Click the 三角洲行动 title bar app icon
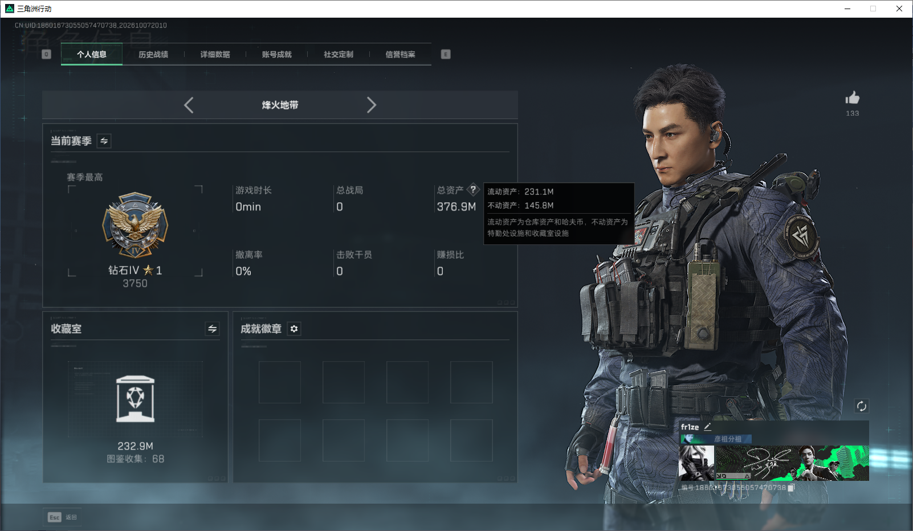Viewport: 913px width, 531px height. (x=10, y=9)
